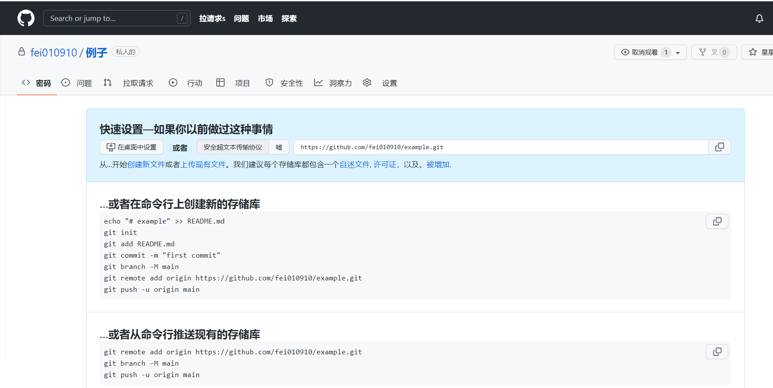The width and height of the screenshot is (773, 388).
Task: Click the watch count 1 badge
Action: (x=666, y=52)
